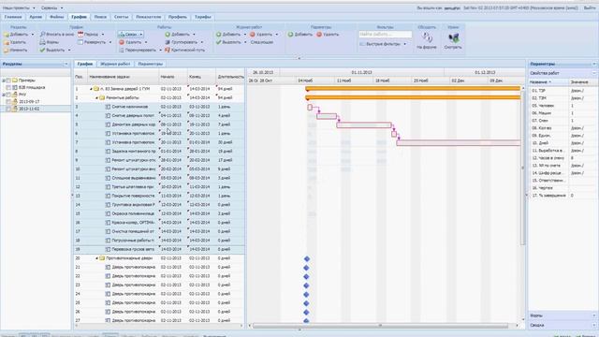Click the Период calendar icon

(x=80, y=35)
